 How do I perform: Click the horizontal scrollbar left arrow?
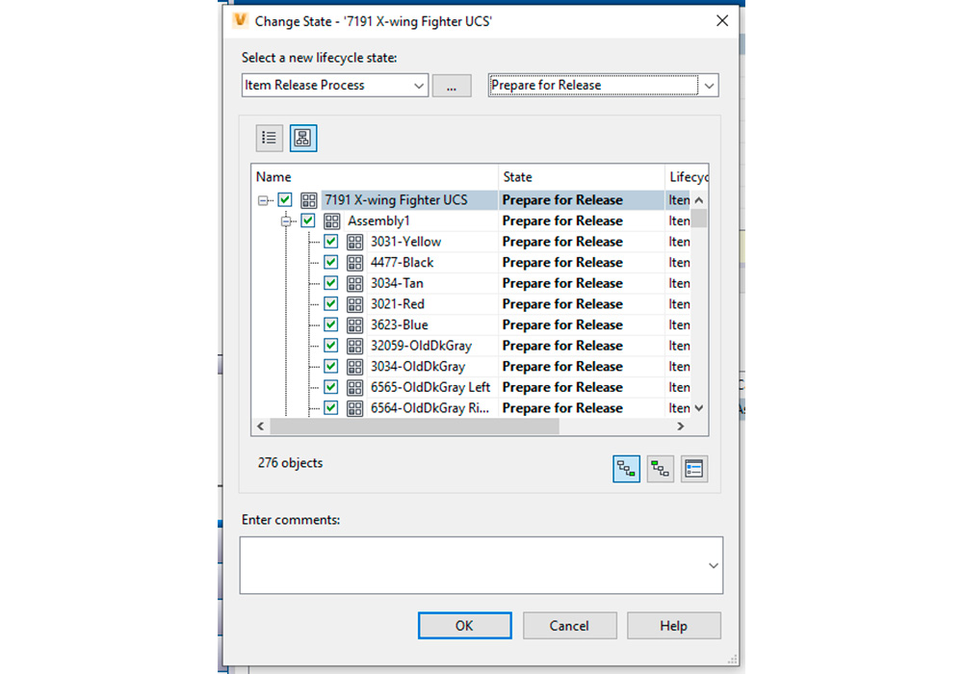[x=260, y=426]
